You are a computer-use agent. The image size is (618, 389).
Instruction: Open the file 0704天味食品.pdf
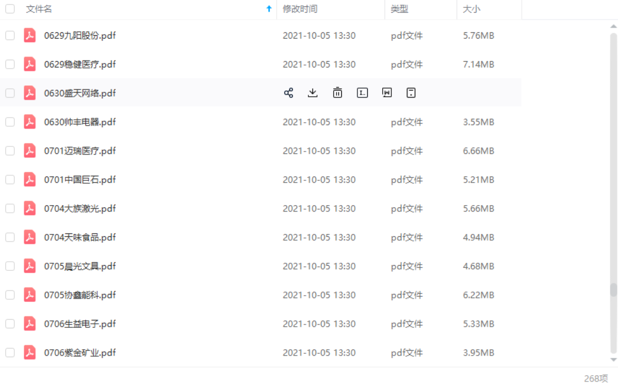pos(80,237)
